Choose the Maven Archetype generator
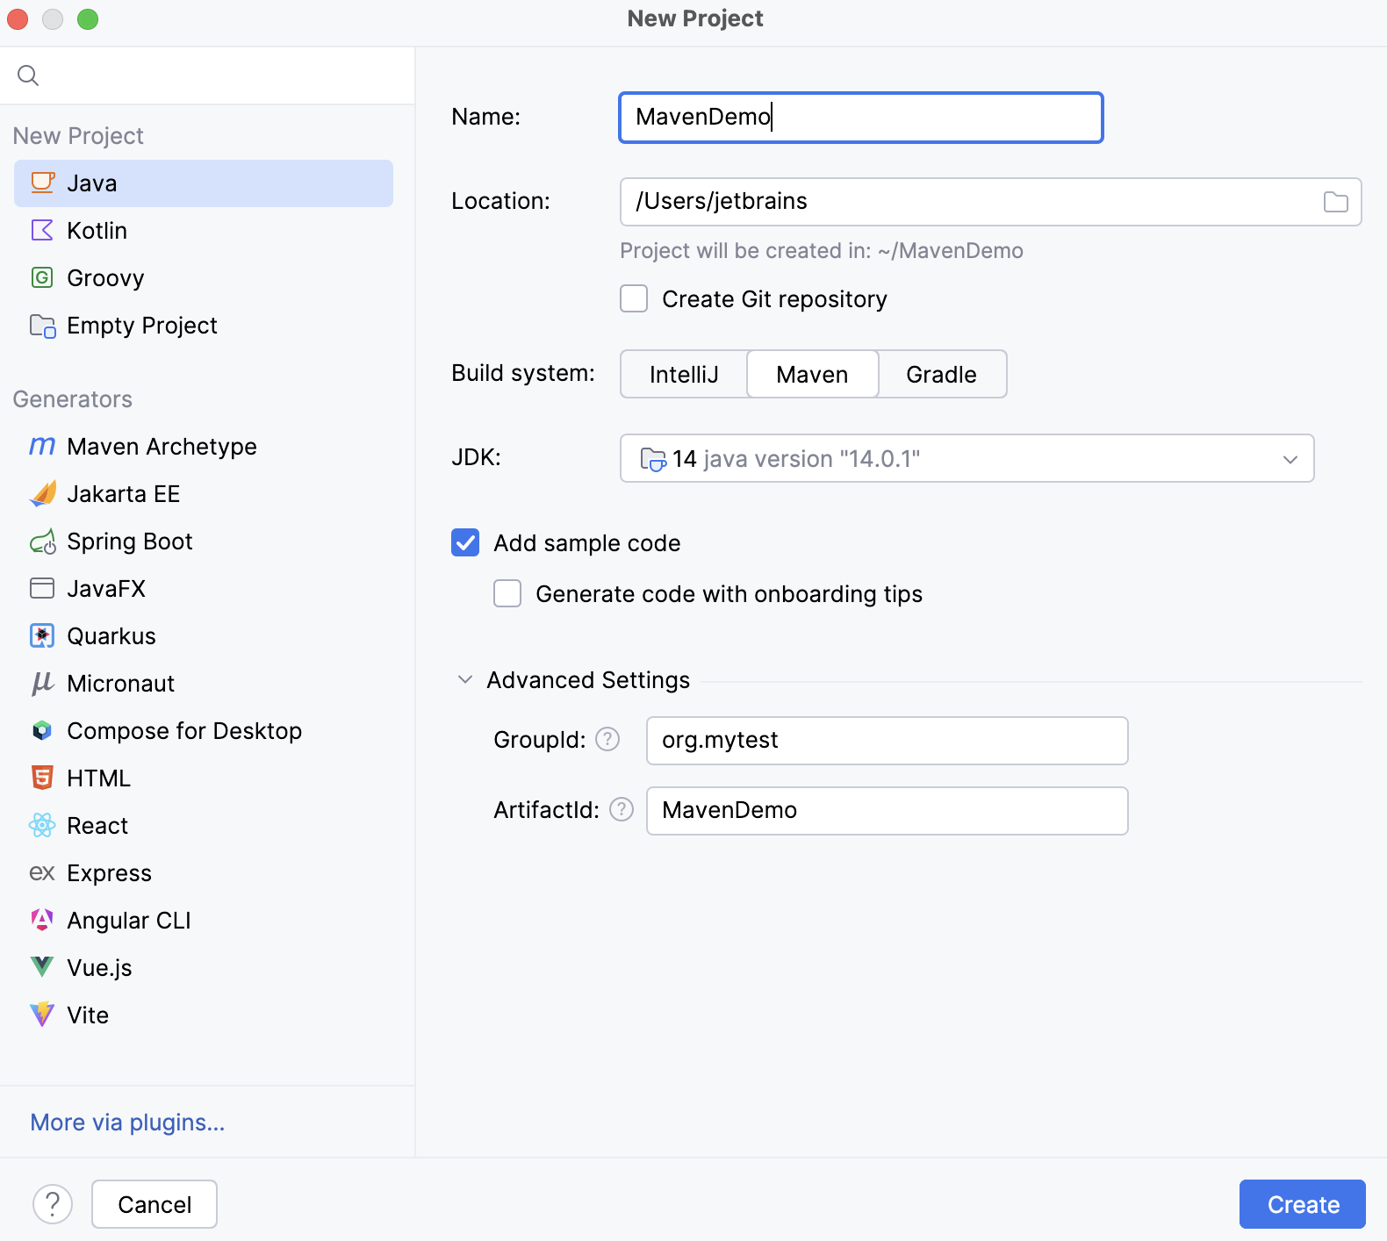The width and height of the screenshot is (1387, 1241). [162, 447]
